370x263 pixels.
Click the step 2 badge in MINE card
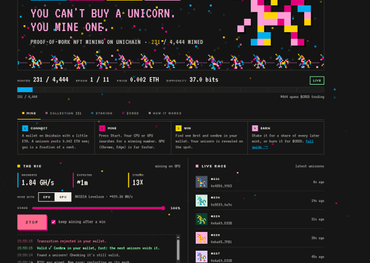[x=102, y=128]
